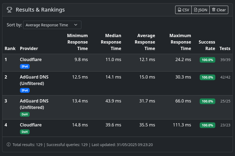Click the 30.3 ms maximum time cell

point(183,77)
